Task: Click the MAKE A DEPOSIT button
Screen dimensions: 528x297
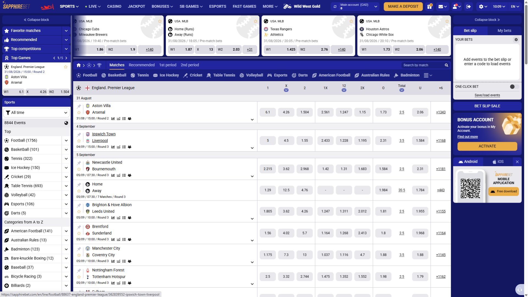Action: click(x=403, y=6)
